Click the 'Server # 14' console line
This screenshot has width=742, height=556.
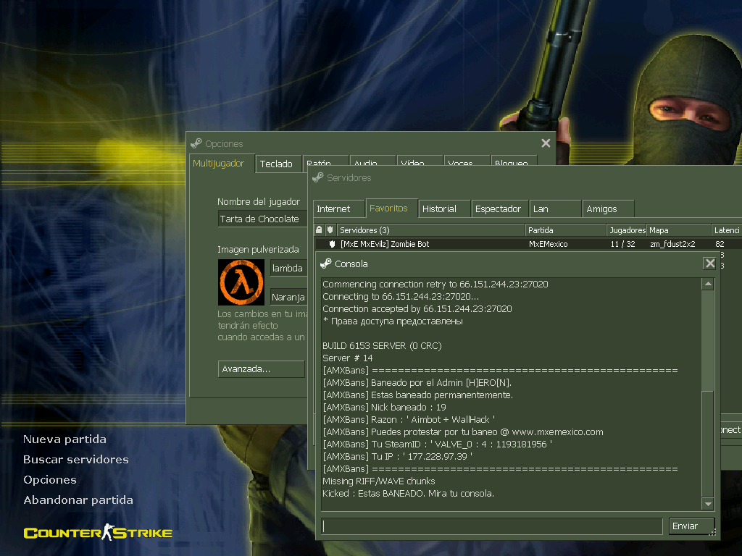(347, 358)
